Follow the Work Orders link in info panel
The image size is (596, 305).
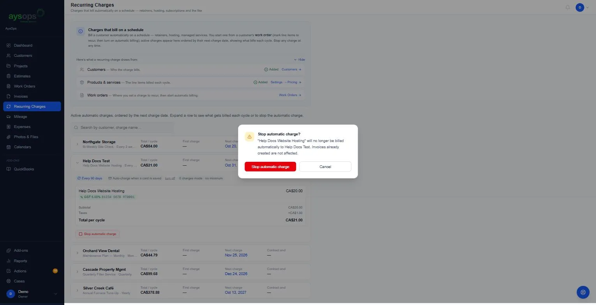[290, 95]
